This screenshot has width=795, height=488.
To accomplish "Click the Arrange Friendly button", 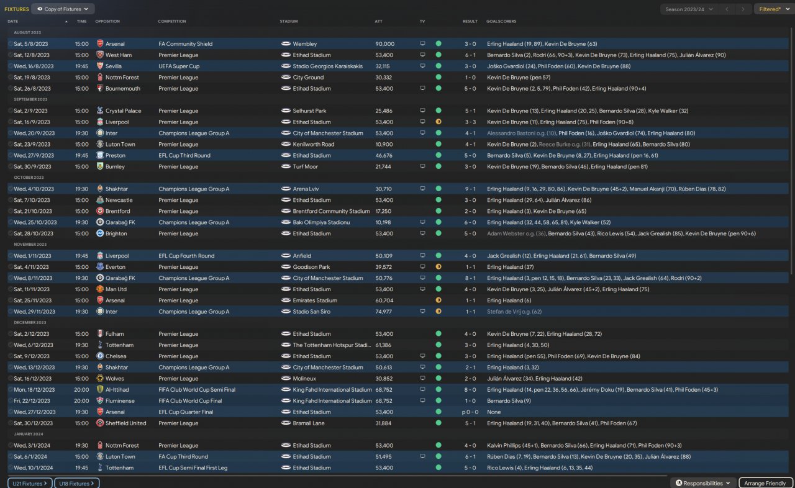I will click(x=766, y=483).
